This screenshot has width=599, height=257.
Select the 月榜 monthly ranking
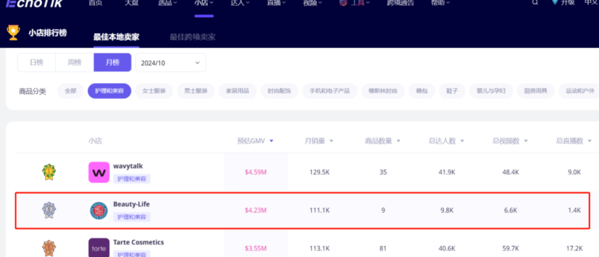tap(113, 63)
